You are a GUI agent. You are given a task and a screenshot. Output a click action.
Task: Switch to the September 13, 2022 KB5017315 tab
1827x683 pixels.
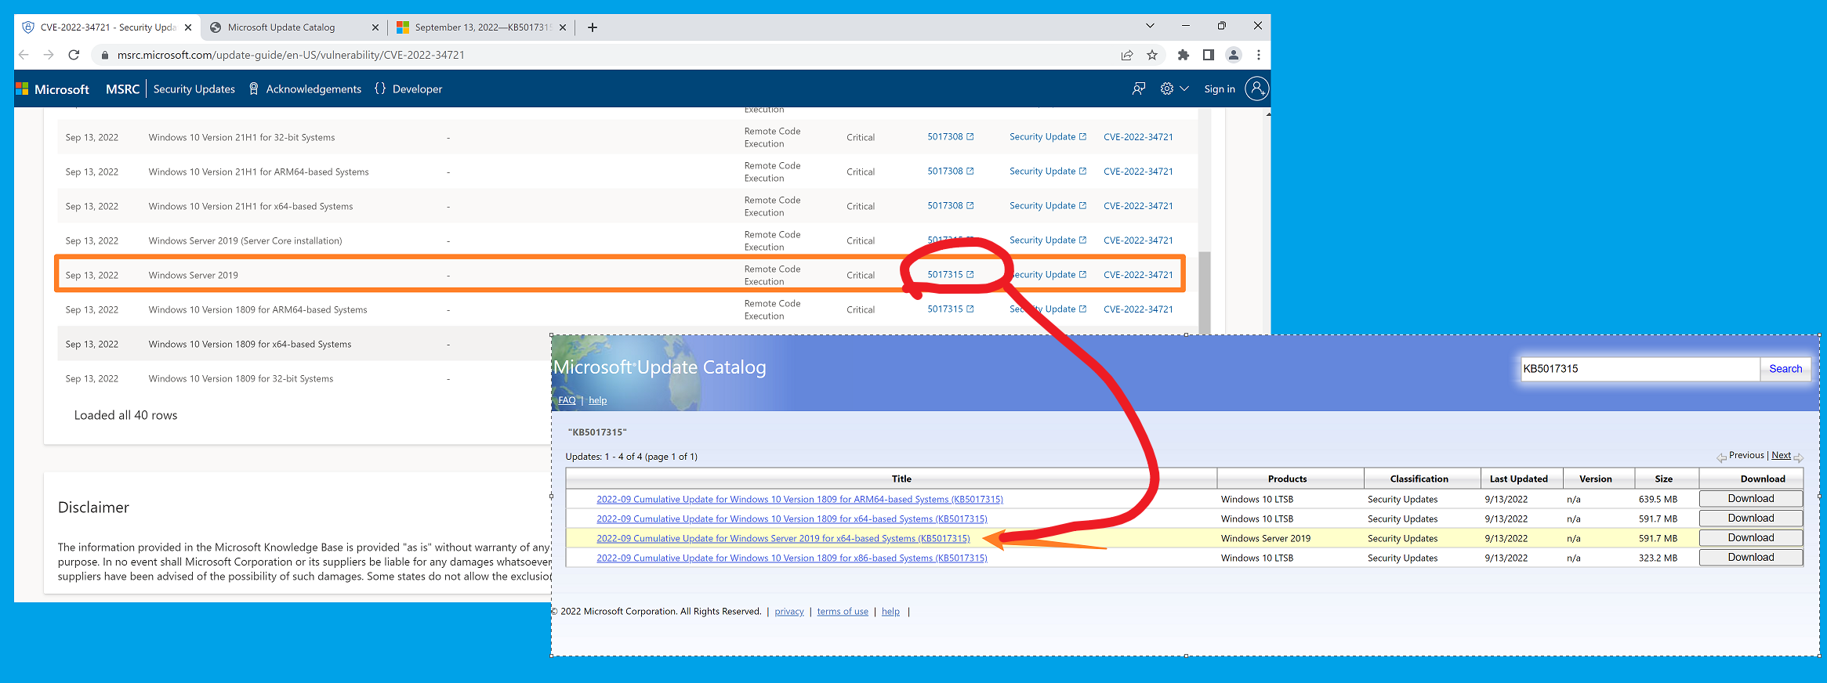coord(481,27)
